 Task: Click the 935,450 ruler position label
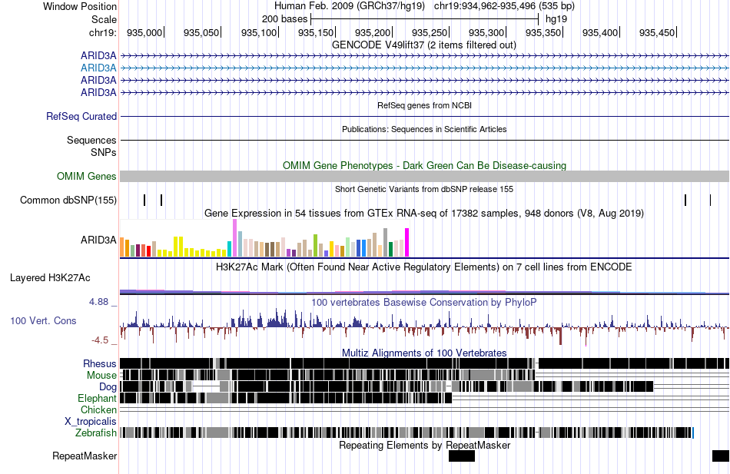point(656,32)
